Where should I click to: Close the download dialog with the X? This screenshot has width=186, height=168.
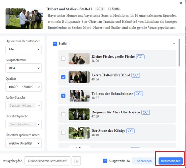[x=181, y=3]
